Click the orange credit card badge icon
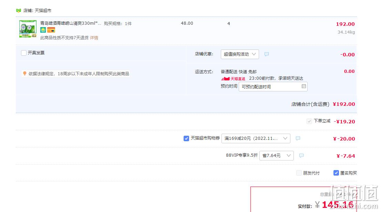Viewport: 381px width, 212px height. tap(51, 30)
